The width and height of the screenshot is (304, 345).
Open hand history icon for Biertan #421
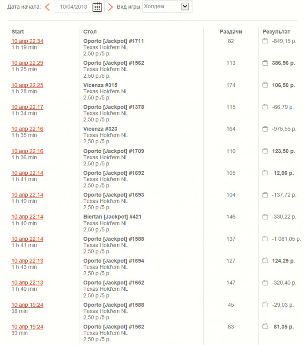pyautogui.click(x=265, y=217)
